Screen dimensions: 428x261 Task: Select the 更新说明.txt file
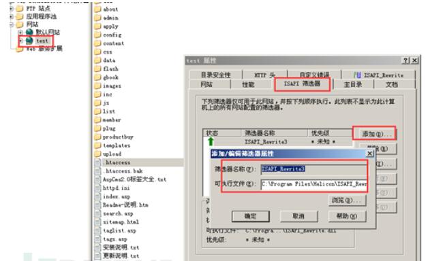(x=121, y=256)
